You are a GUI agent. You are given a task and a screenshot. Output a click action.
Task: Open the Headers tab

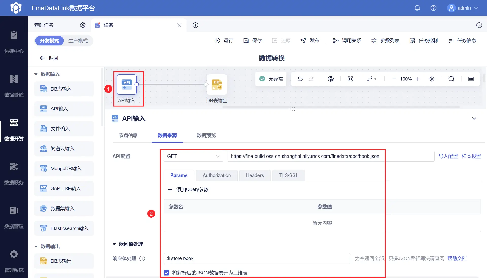255,175
